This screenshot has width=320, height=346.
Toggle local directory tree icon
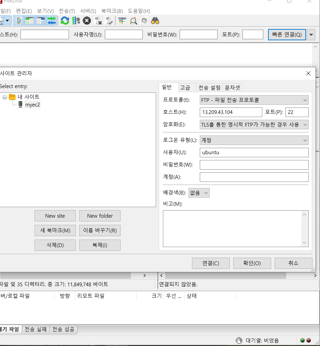(30, 21)
